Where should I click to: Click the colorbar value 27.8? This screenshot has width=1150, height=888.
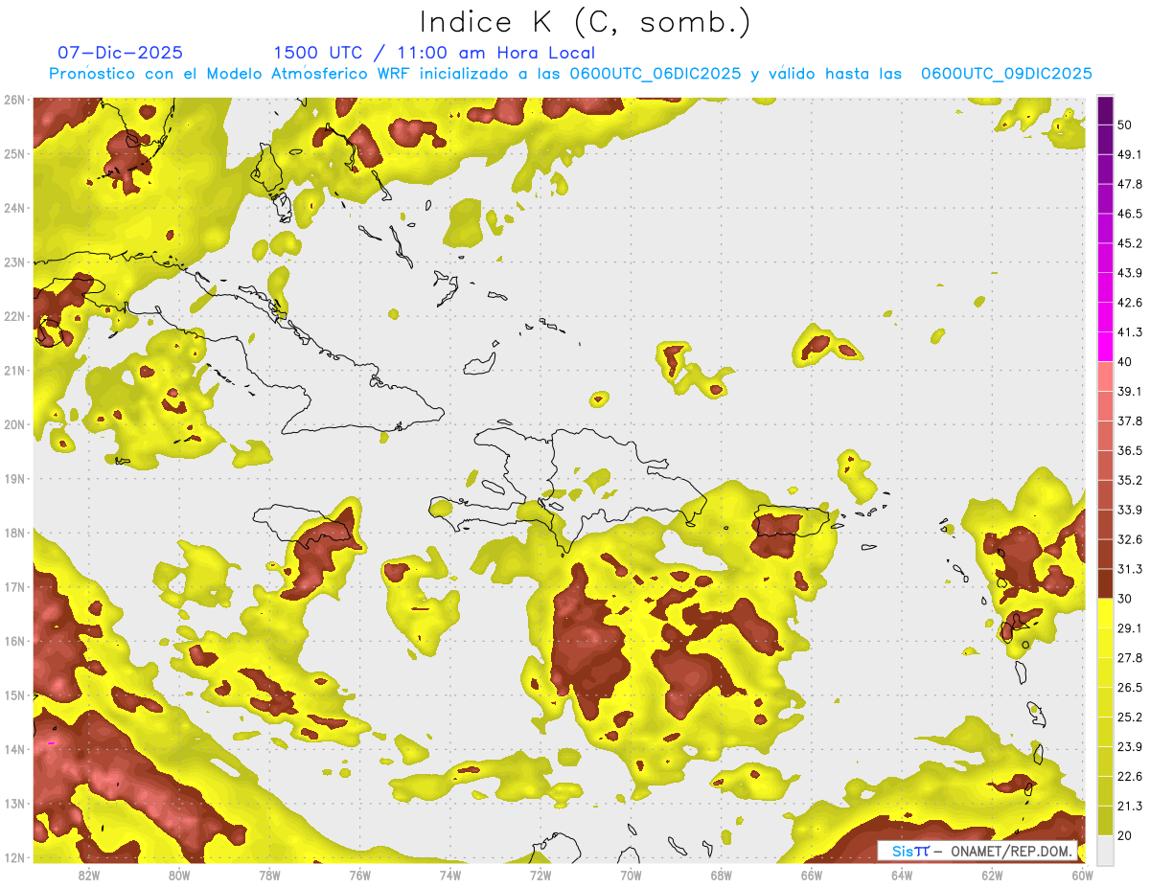tap(1130, 657)
